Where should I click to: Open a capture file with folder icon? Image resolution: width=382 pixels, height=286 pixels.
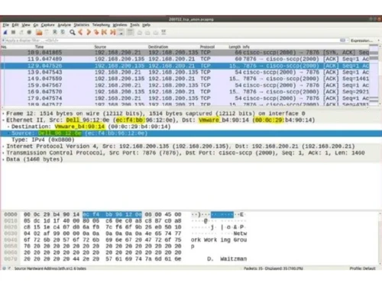click(39, 32)
